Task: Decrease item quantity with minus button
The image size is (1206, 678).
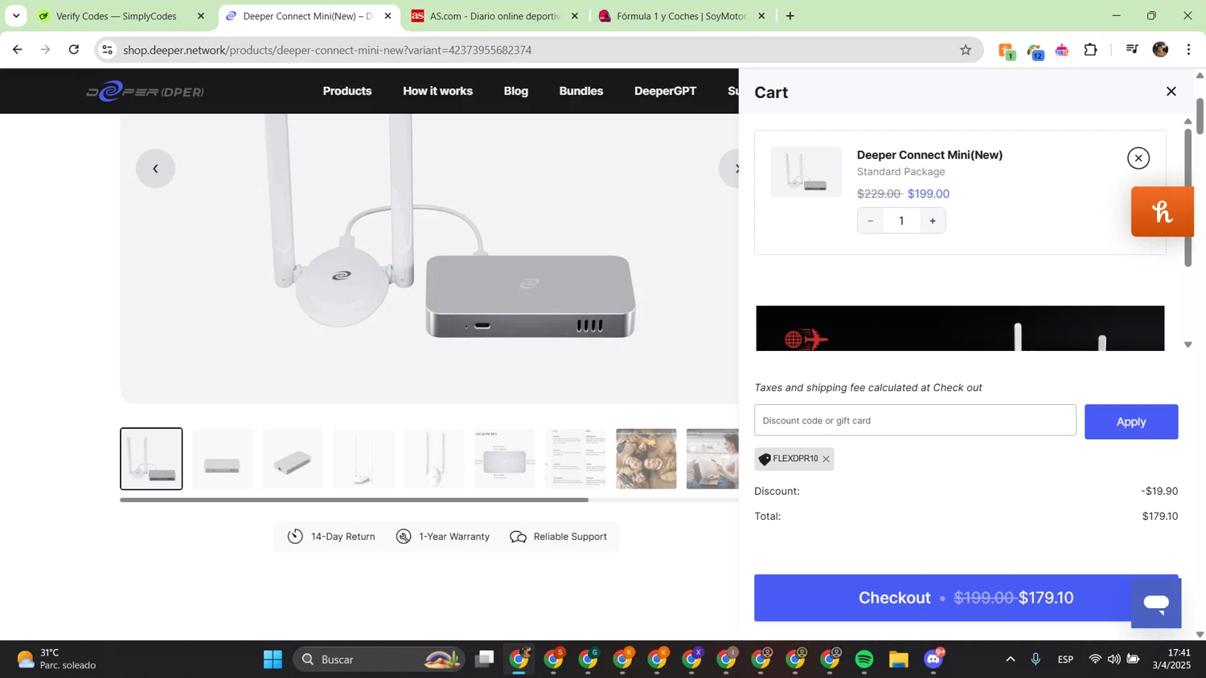Action: pos(870,221)
